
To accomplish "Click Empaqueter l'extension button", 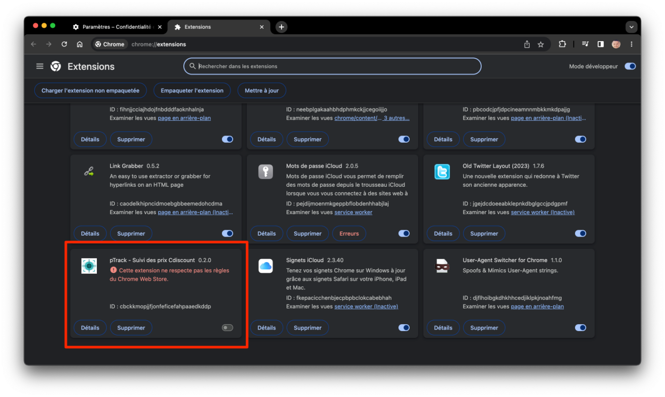I will pyautogui.click(x=192, y=90).
